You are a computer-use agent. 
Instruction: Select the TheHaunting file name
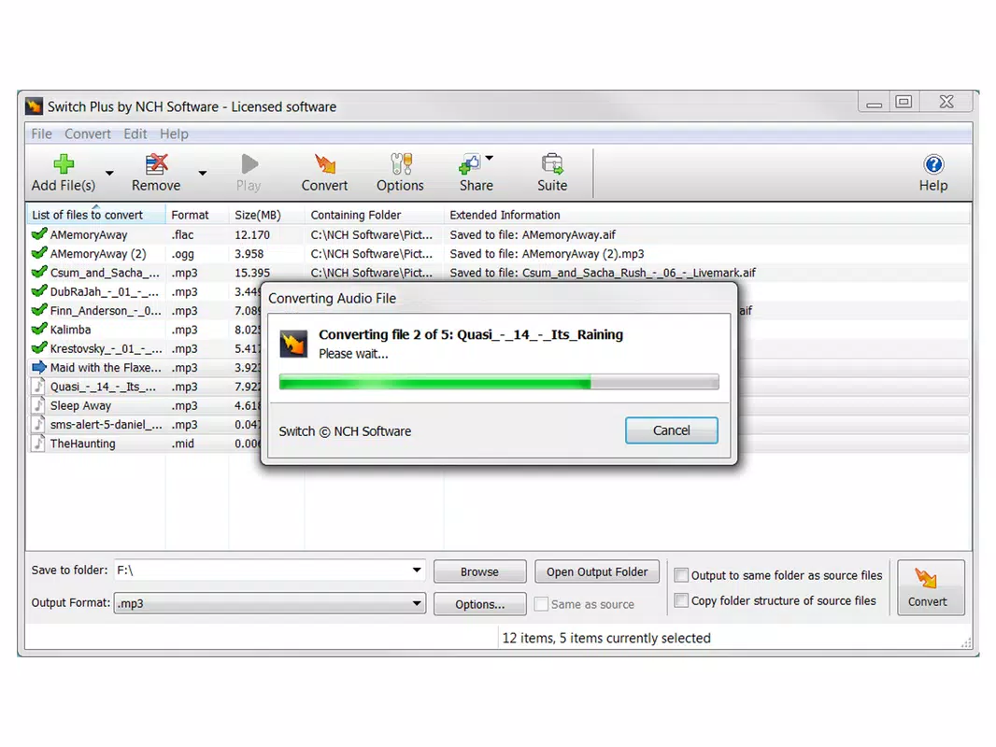82,444
